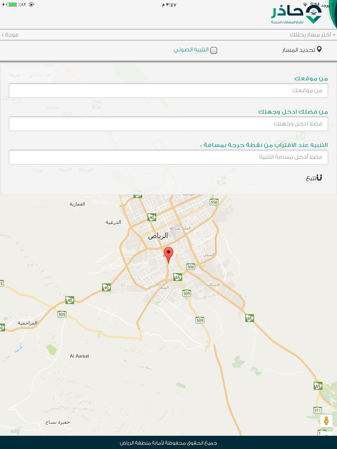The width and height of the screenshot is (337, 449).
Task: Open Street View pegman icon
Action: (326, 421)
